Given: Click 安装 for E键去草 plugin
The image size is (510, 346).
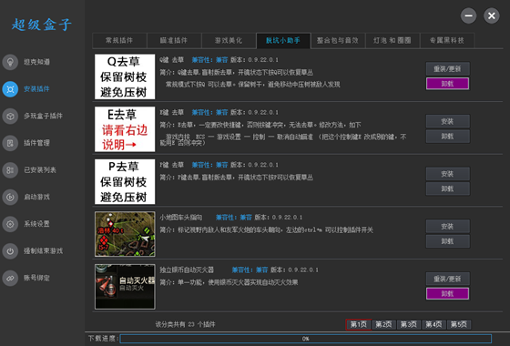Looking at the screenshot, I should [447, 121].
